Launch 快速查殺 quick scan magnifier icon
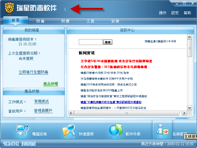 [69, 129]
